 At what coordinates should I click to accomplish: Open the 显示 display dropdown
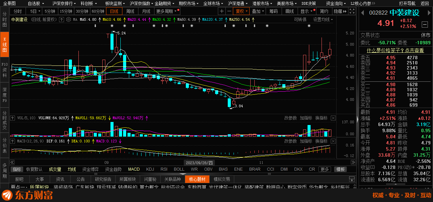pos(307,11)
